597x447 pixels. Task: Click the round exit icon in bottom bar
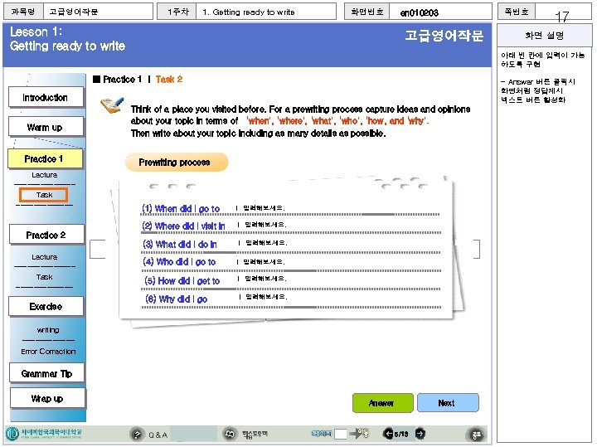pyautogui.click(x=476, y=435)
